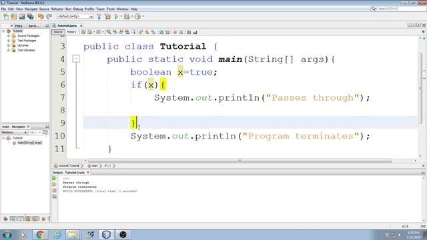Click the Source view button
Viewport: 427px width, 240px height.
tap(58, 32)
